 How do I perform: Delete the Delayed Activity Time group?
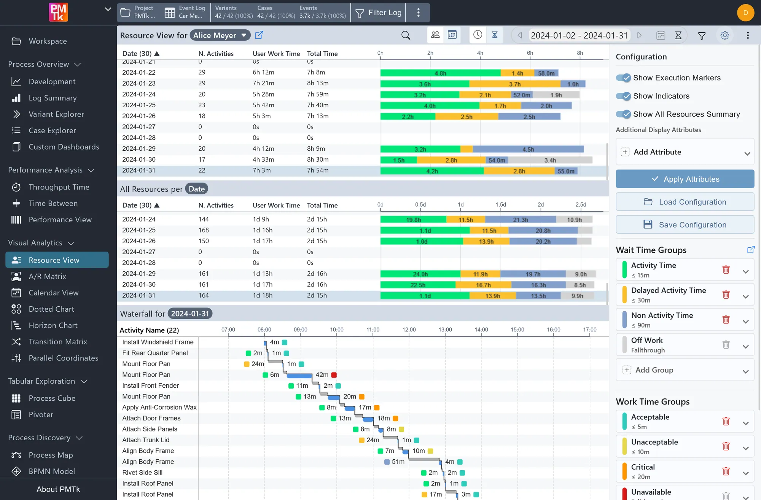pyautogui.click(x=726, y=295)
